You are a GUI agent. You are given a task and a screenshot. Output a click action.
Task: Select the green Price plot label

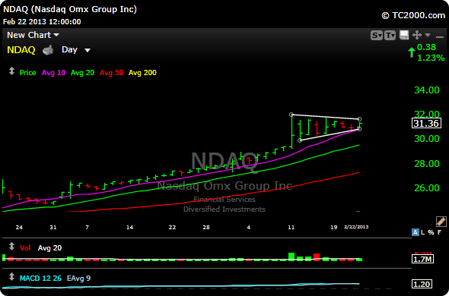coord(27,73)
